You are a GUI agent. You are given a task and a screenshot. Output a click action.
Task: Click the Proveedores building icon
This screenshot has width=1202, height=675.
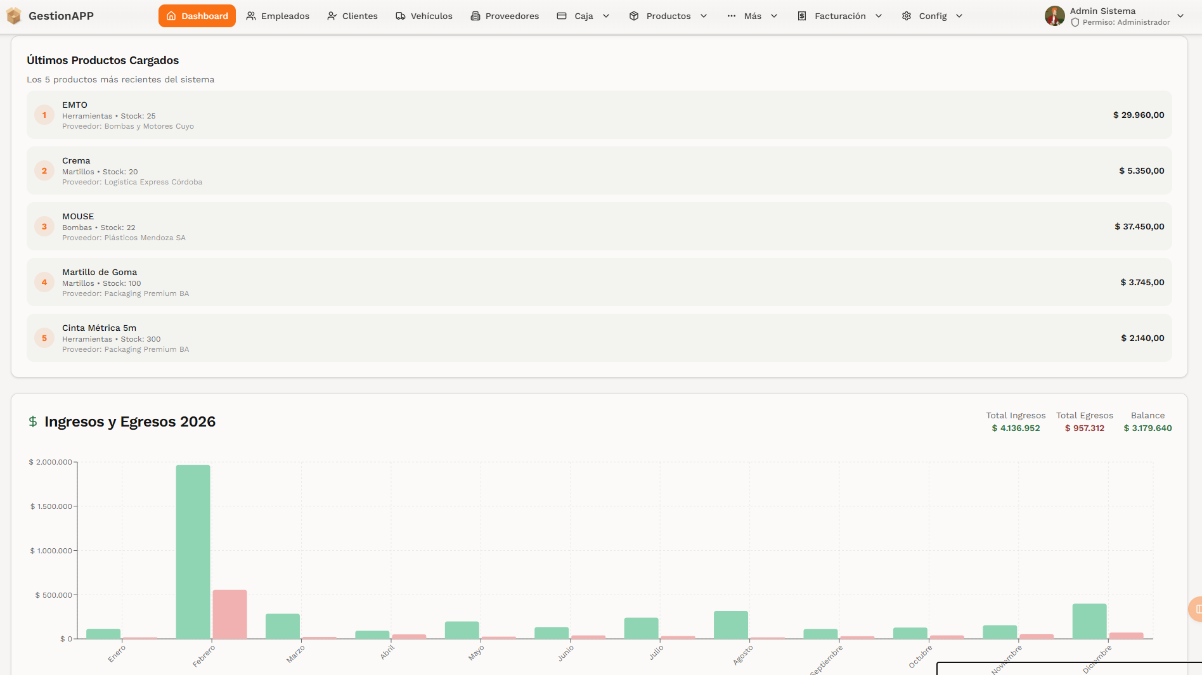click(x=475, y=16)
